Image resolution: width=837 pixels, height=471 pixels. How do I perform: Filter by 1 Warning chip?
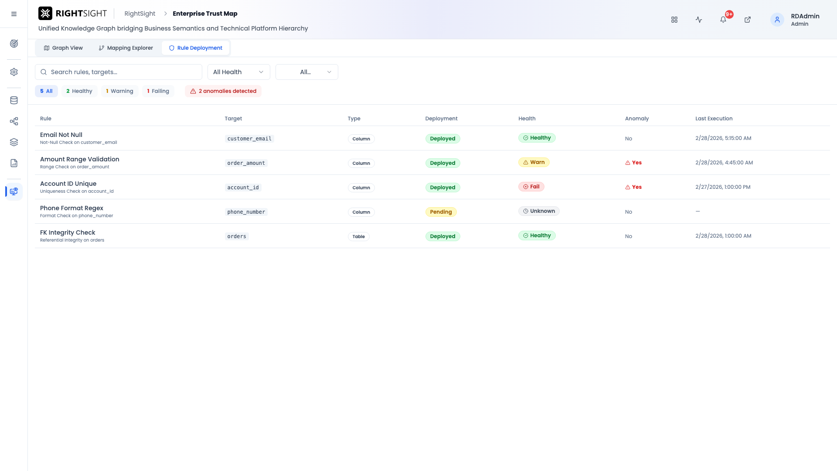point(119,91)
